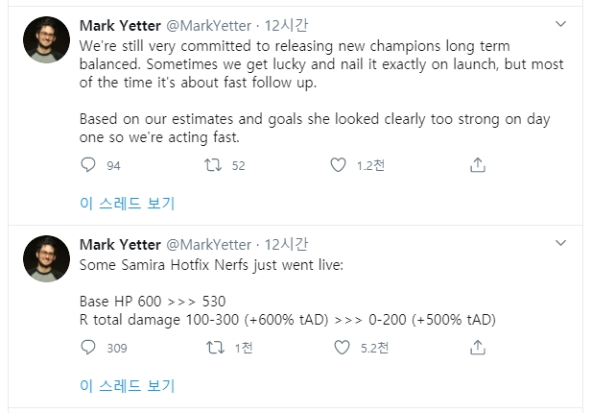592x413 pixels.
Task: Click Mark Yetter's avatar on first tweet
Action: [46, 39]
